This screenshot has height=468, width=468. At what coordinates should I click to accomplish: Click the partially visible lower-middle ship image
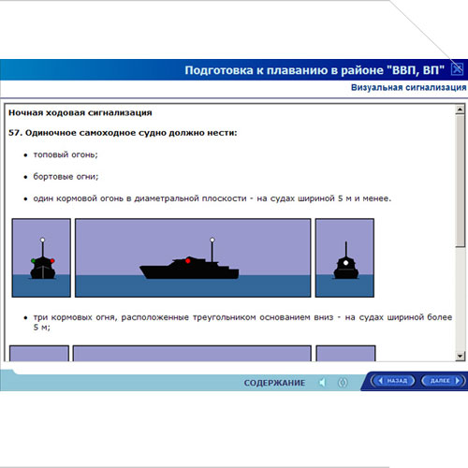point(192,353)
